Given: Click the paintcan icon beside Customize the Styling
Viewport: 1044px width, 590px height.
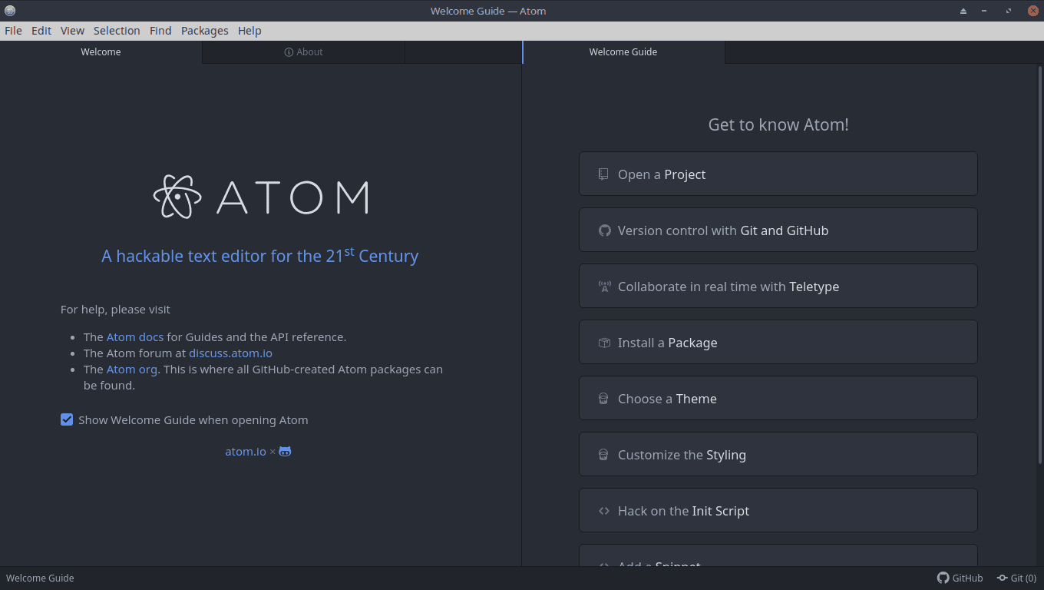Looking at the screenshot, I should [603, 455].
